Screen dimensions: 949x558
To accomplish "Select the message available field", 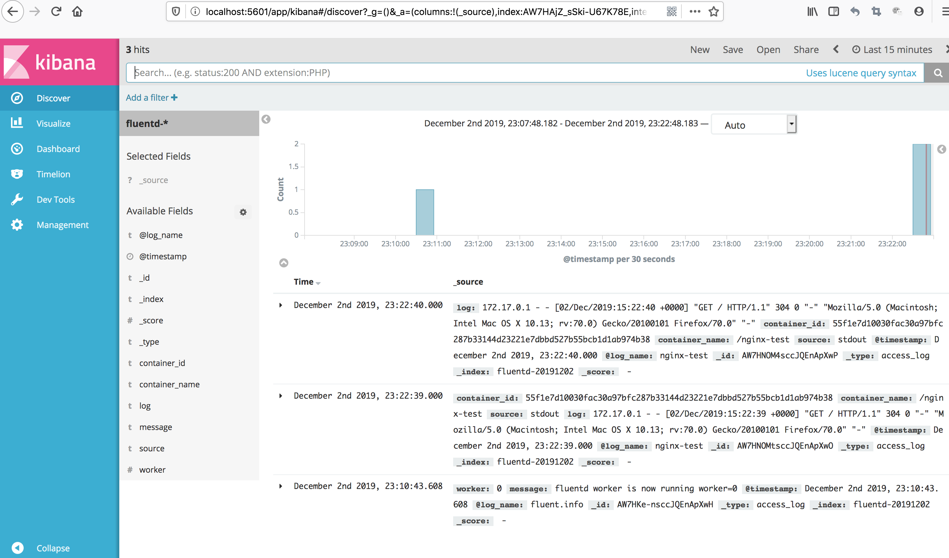I will 156,427.
